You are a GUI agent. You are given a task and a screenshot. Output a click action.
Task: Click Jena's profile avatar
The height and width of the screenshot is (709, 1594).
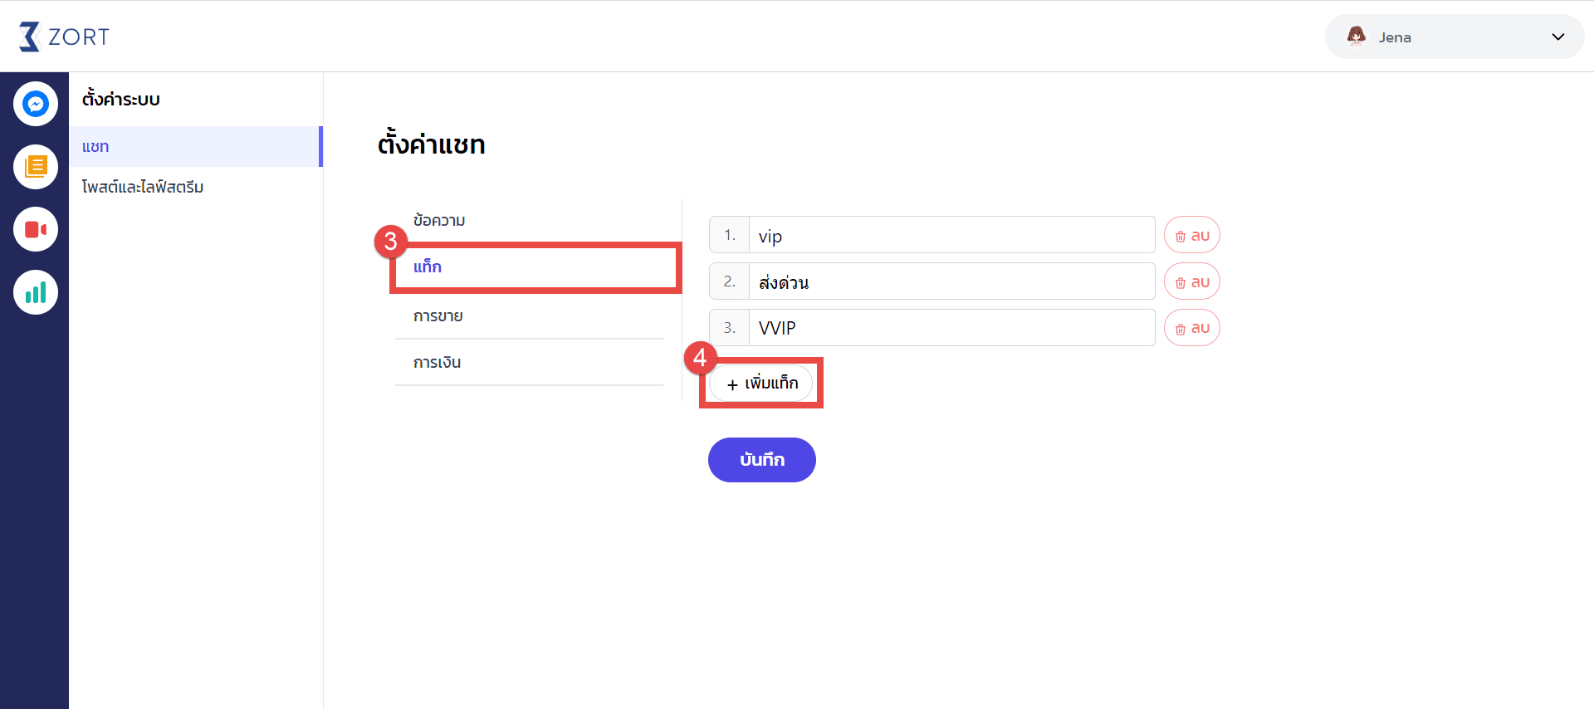coord(1357,37)
